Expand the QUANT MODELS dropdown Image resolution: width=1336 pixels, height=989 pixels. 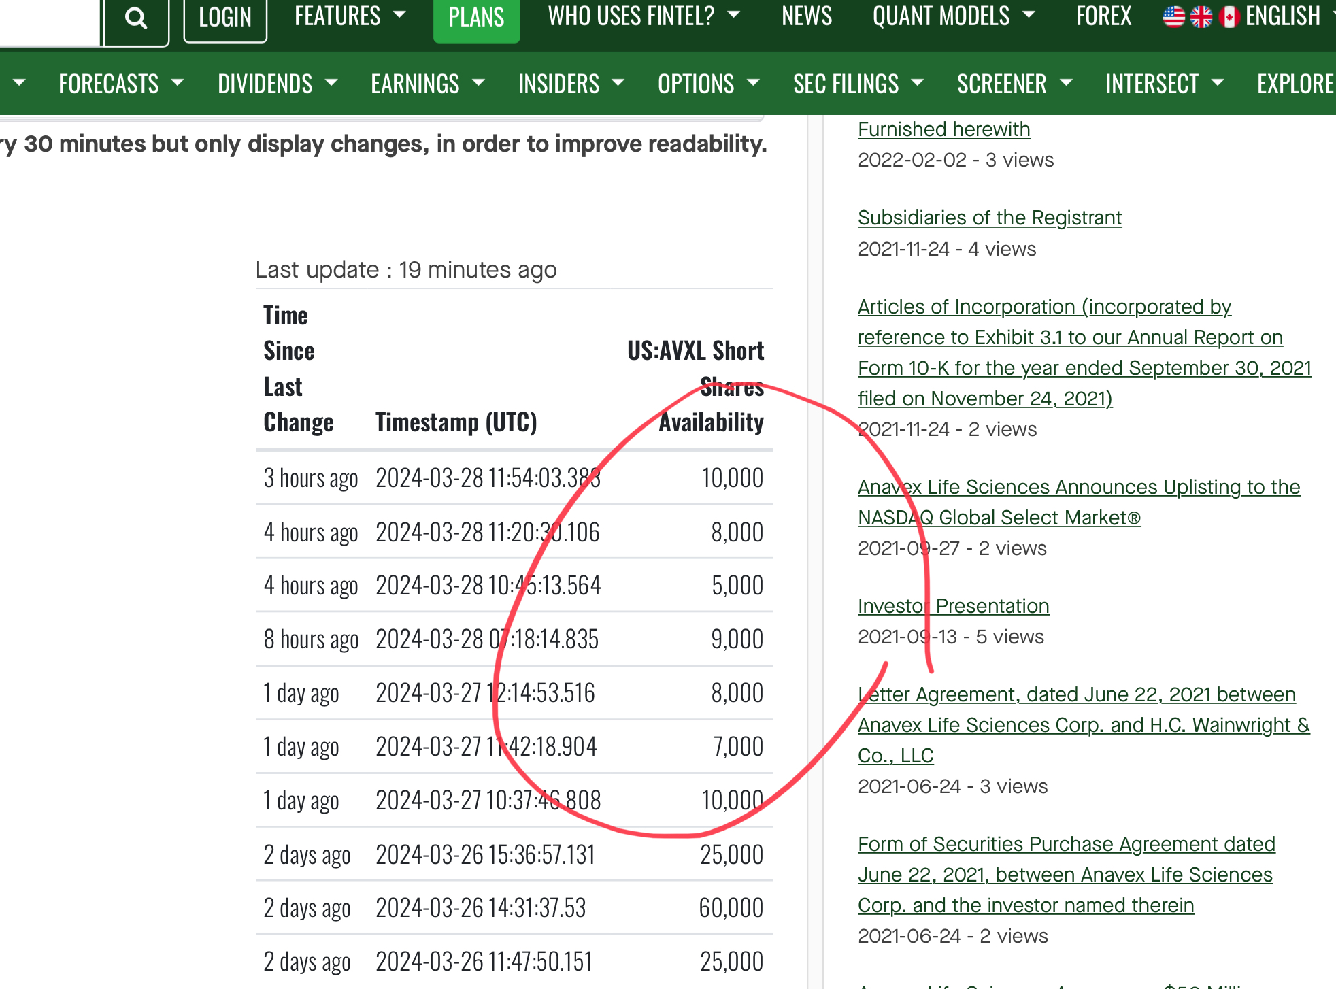(x=954, y=16)
